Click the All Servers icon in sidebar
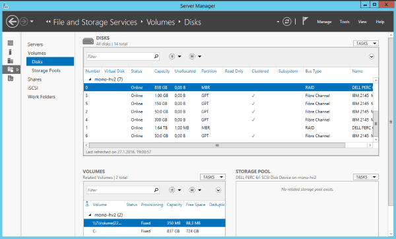Viewport: 396px width, 239px height. pos(11,61)
